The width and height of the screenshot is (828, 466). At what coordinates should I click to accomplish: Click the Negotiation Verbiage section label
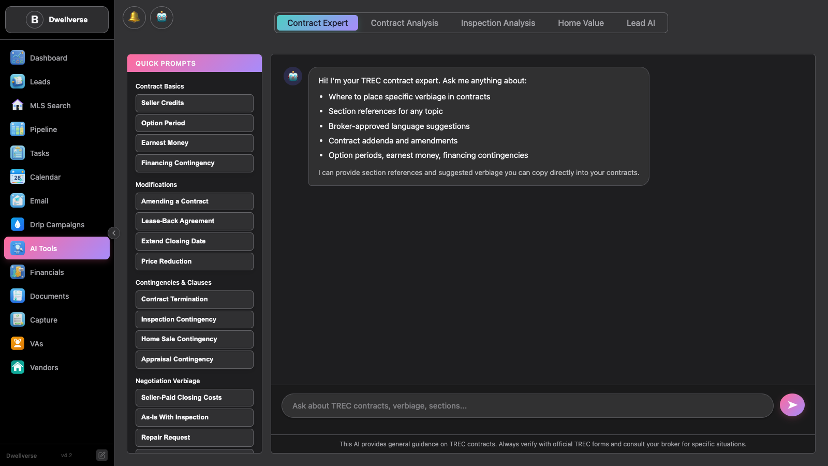click(x=168, y=381)
